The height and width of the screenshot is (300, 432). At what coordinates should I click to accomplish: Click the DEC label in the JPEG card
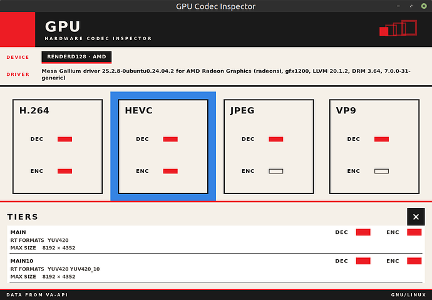pos(248,139)
